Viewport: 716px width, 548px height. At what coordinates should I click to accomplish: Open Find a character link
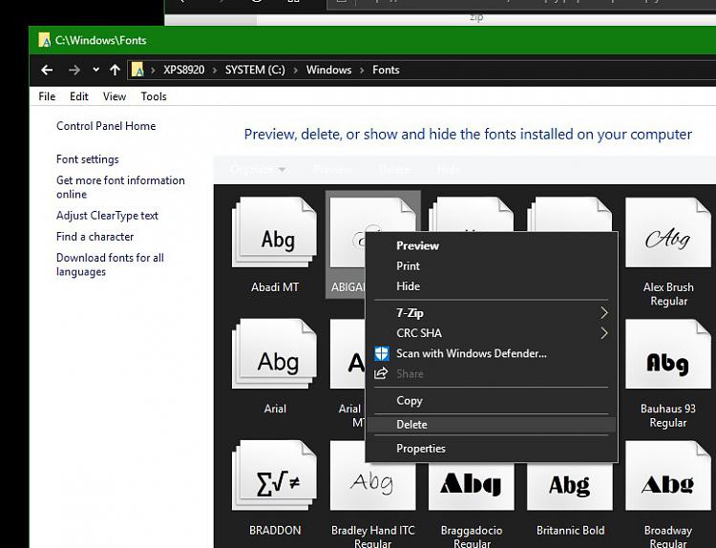95,237
